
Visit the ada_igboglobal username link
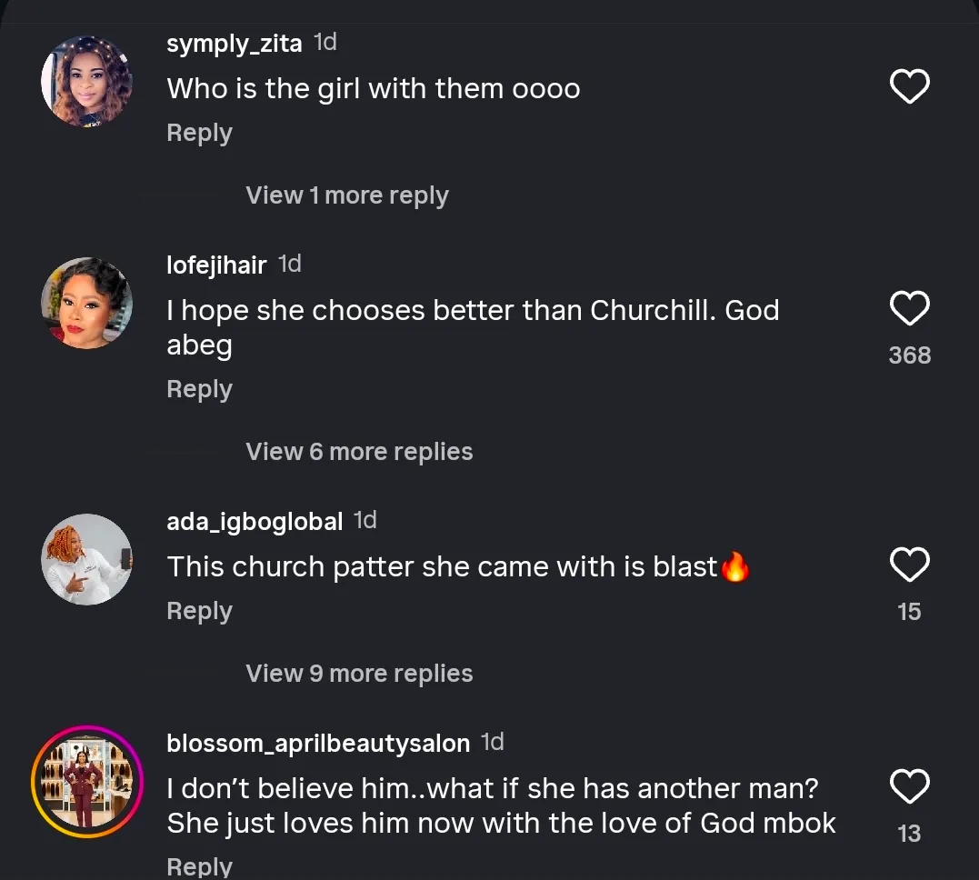(x=255, y=522)
